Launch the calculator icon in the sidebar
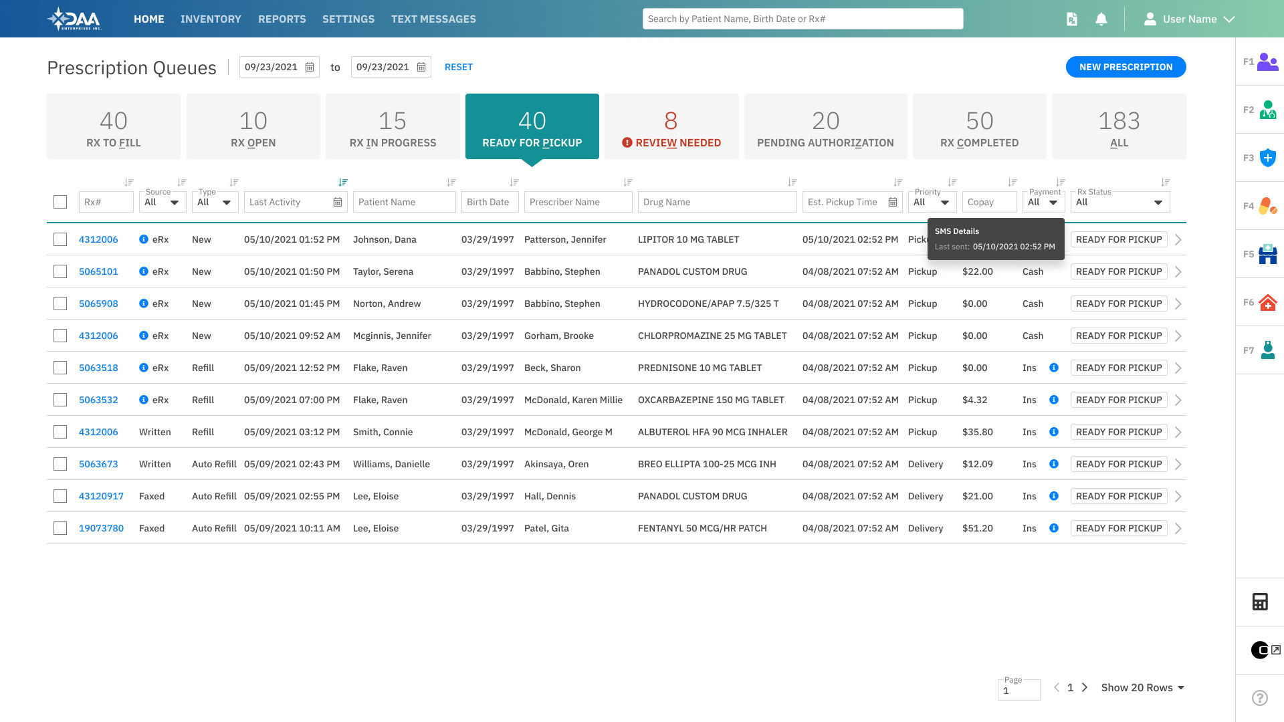 tap(1261, 602)
